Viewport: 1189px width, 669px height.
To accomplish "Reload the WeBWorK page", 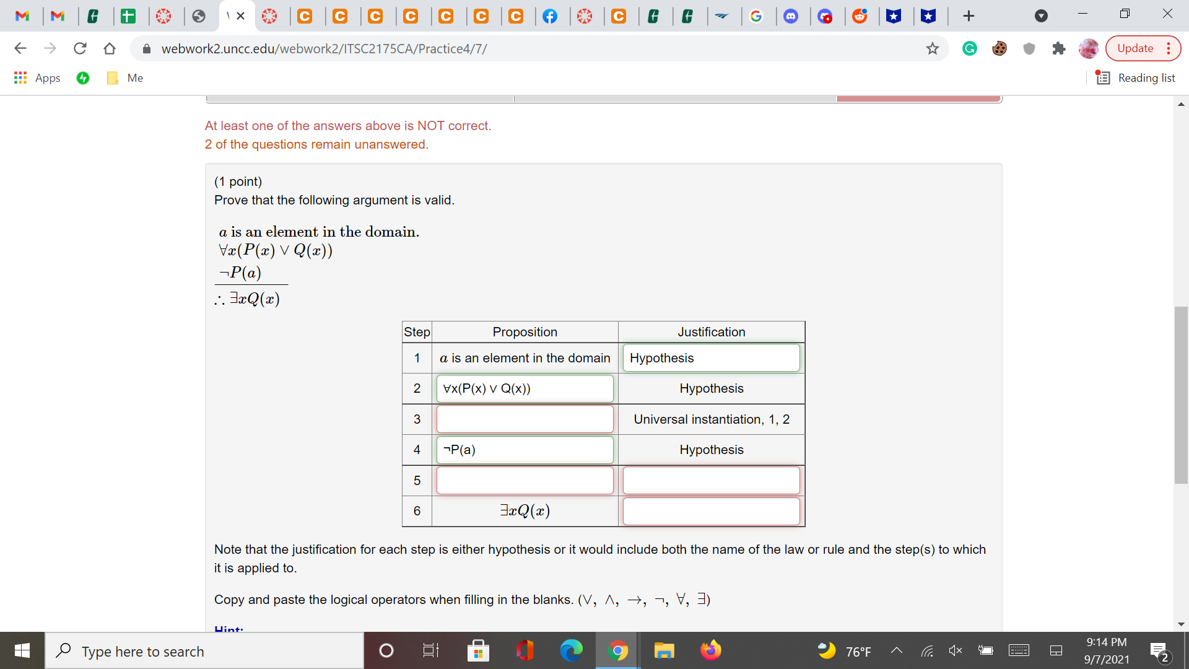I will (80, 48).
